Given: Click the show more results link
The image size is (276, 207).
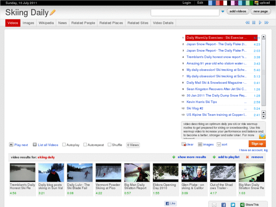Looking at the screenshot, I should pyautogui.click(x=192, y=157).
